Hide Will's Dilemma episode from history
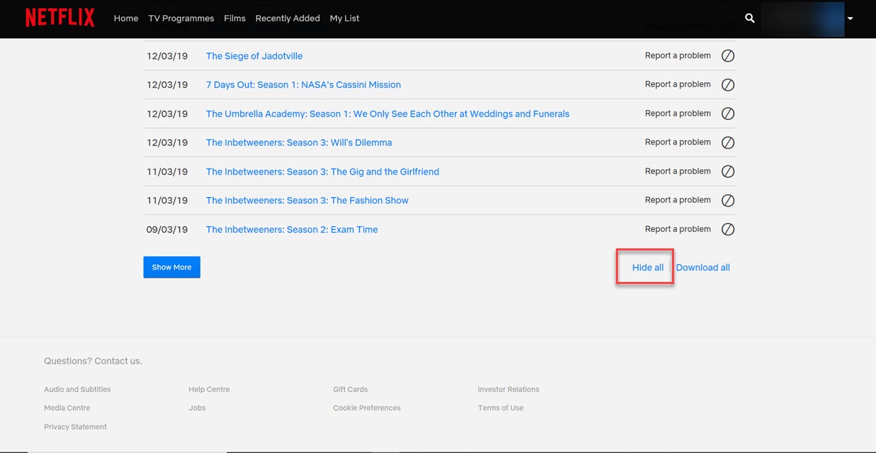This screenshot has height=453, width=876. tap(728, 142)
